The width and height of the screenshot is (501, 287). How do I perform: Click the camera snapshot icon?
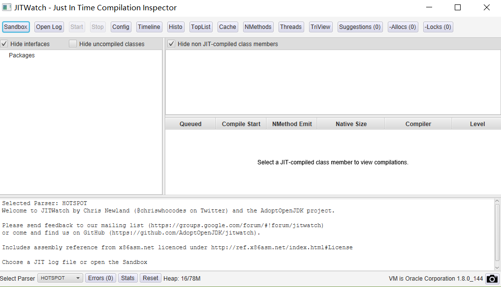coord(492,279)
